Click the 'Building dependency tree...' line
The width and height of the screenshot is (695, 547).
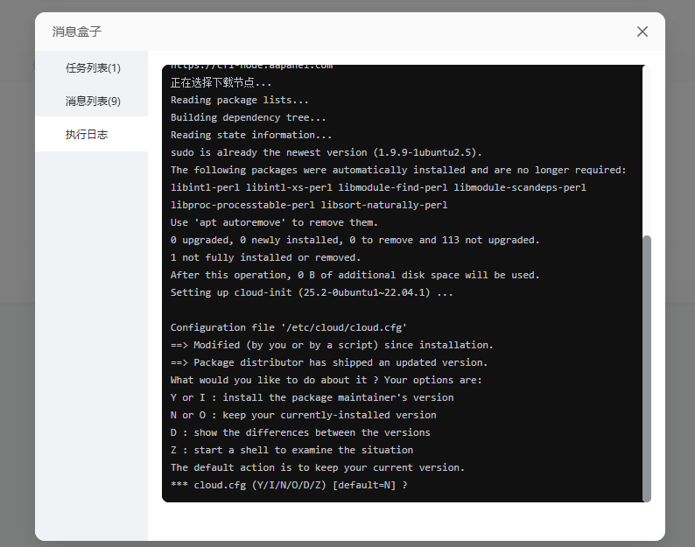pos(248,117)
